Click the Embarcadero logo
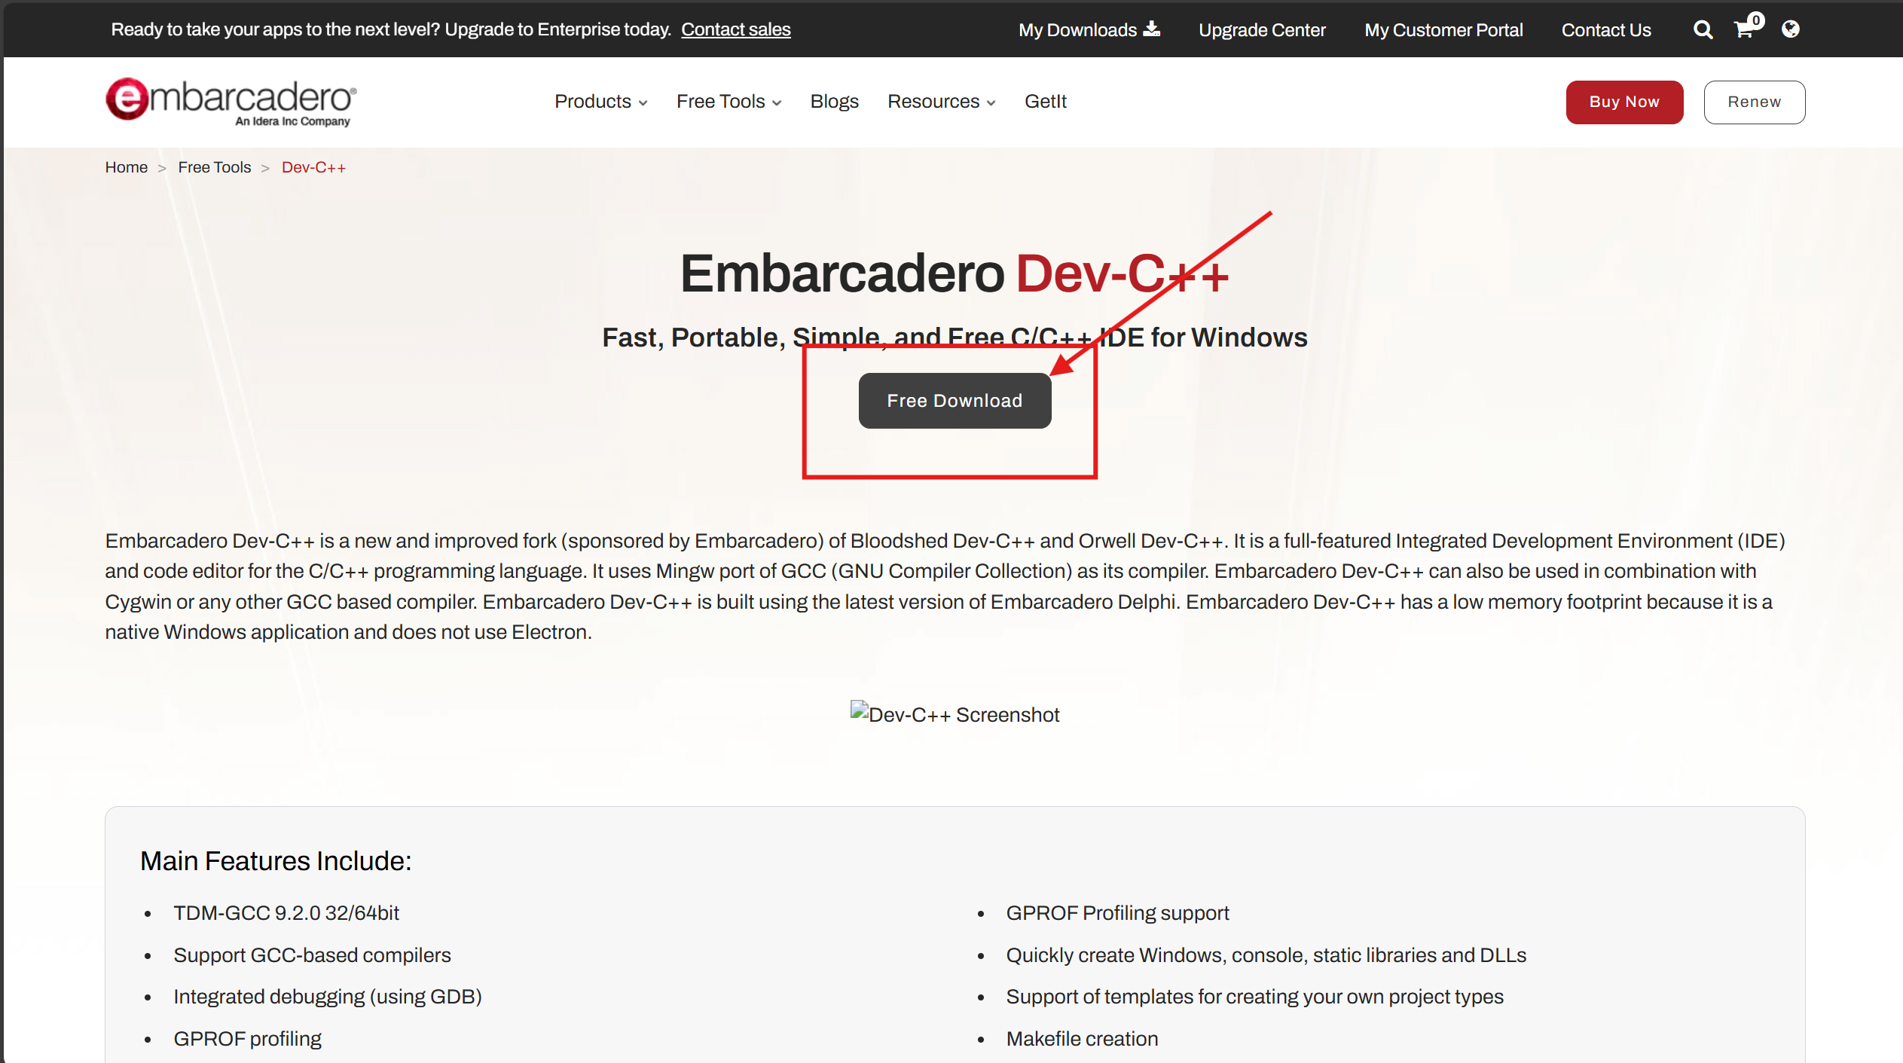This screenshot has width=1903, height=1063. (x=231, y=102)
